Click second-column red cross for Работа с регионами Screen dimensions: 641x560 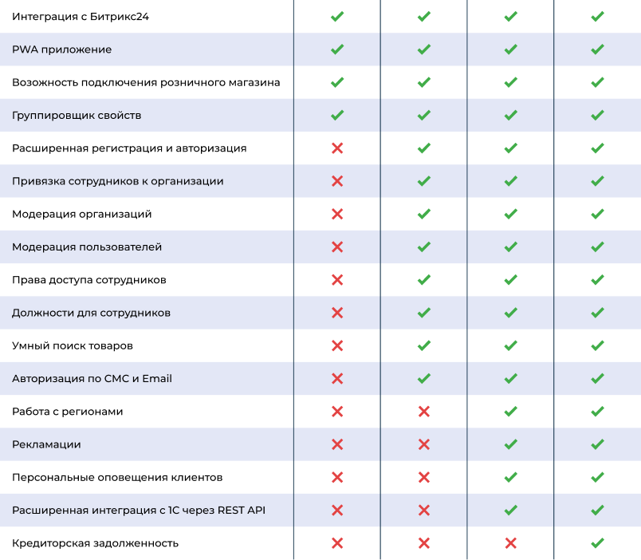[x=424, y=412]
